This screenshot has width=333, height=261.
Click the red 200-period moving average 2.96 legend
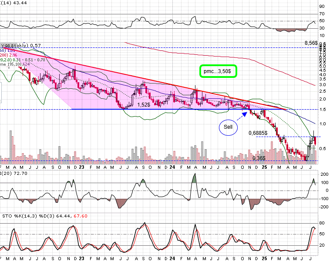pos(9,55)
